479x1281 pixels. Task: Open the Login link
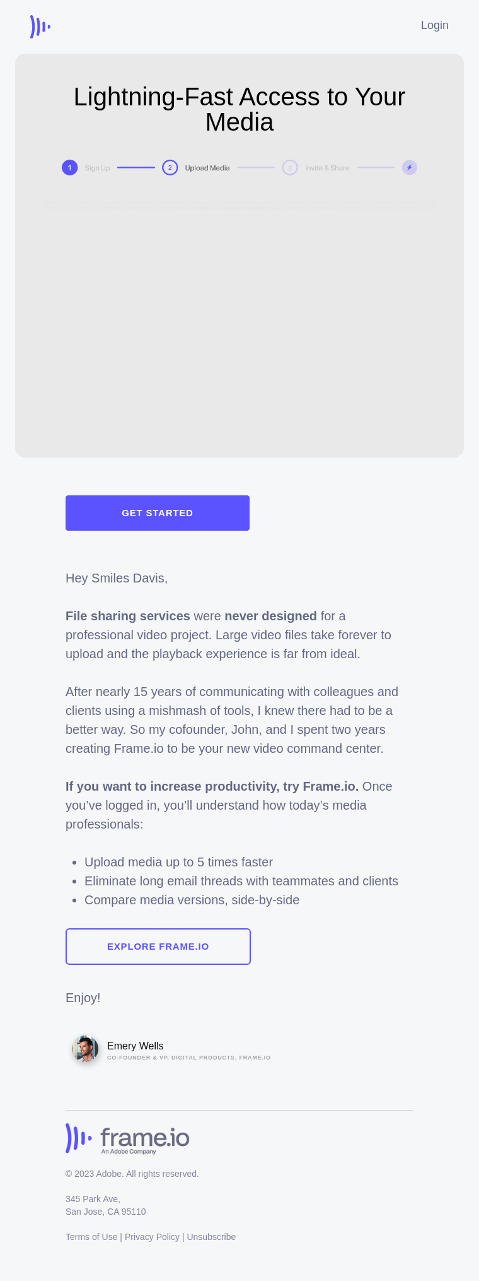(434, 25)
